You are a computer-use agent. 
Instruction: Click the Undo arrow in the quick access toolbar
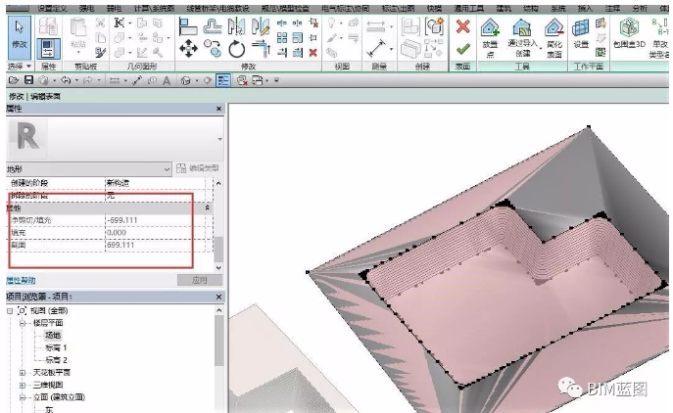tap(66, 80)
